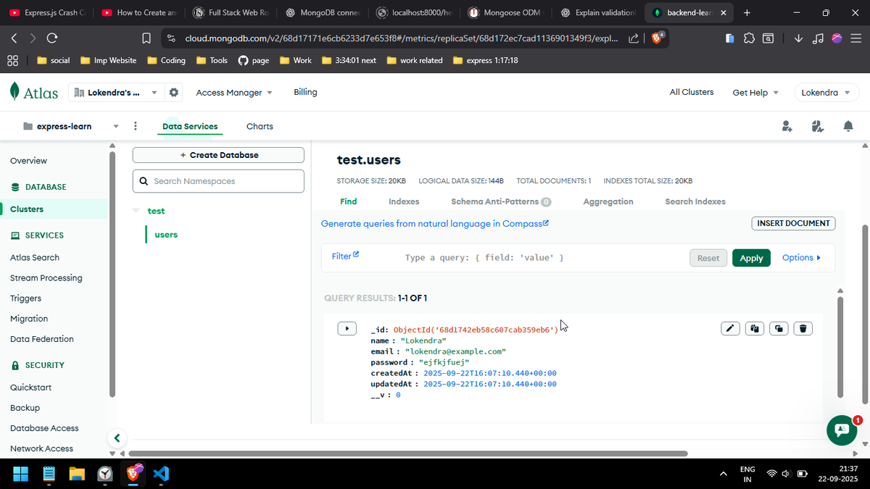Open Atlas Search in sidebar
Screen dimensions: 870x489
35,257
